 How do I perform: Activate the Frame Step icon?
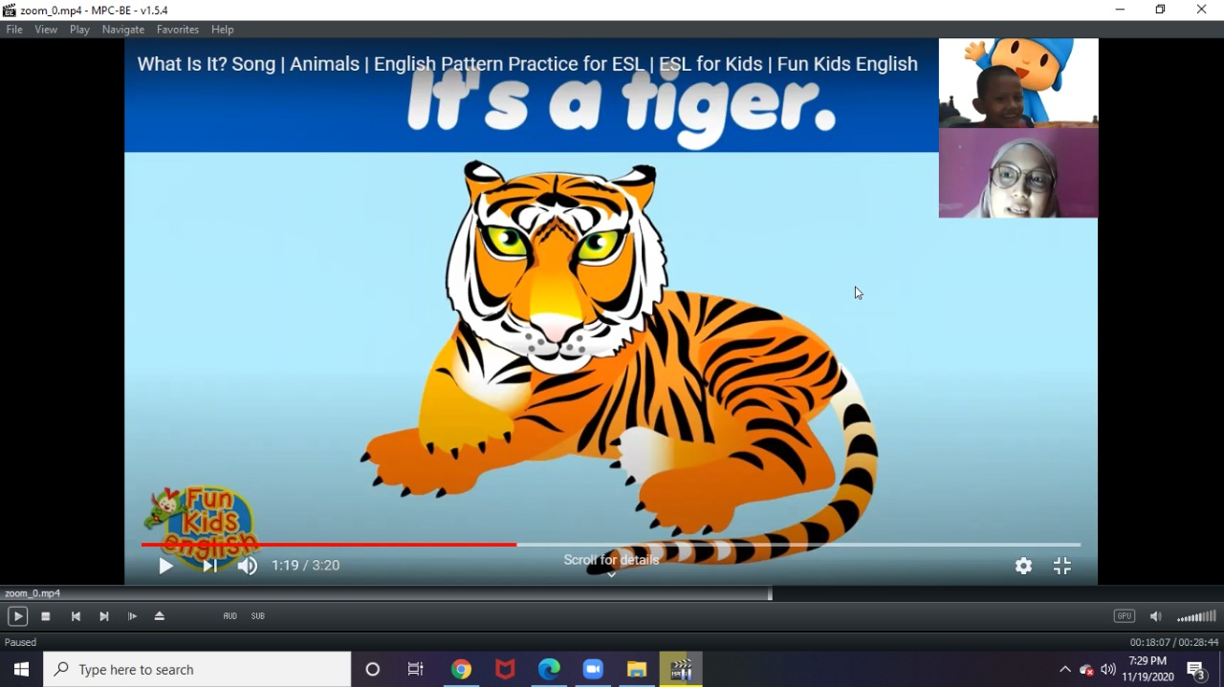[132, 616]
